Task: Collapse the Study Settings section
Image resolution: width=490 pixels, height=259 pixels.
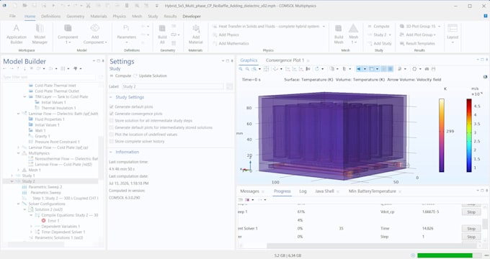Action: click(111, 97)
